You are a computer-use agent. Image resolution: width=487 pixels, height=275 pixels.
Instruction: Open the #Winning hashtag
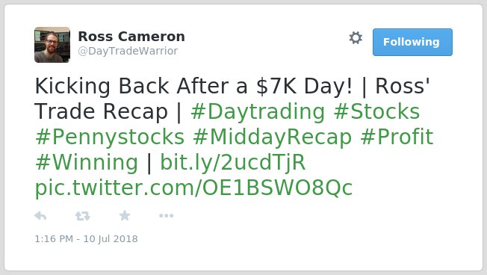click(87, 162)
